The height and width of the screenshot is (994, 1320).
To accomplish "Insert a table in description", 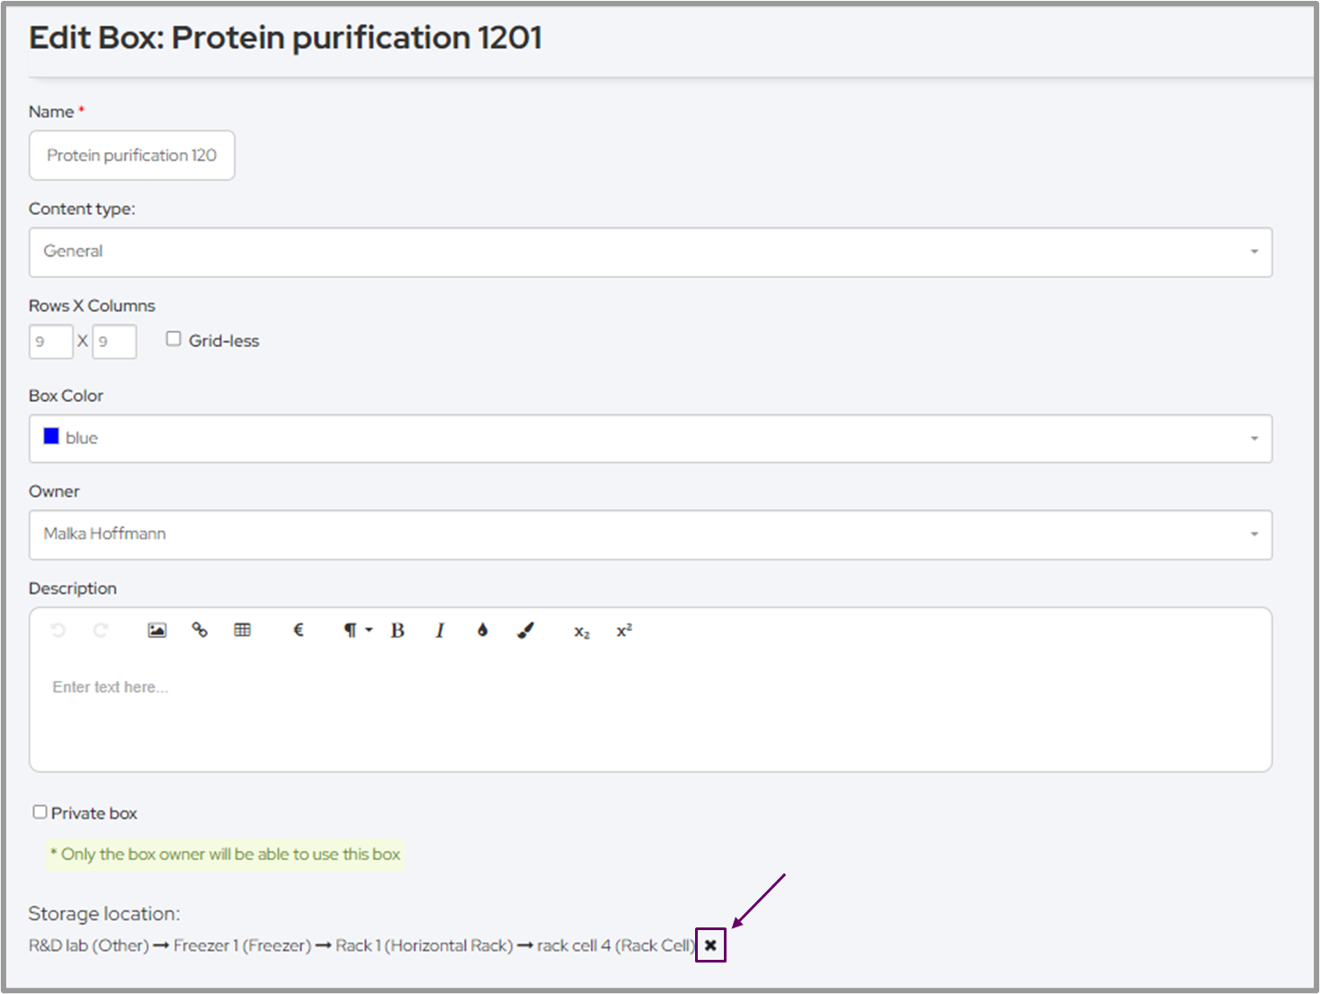I will tap(243, 631).
